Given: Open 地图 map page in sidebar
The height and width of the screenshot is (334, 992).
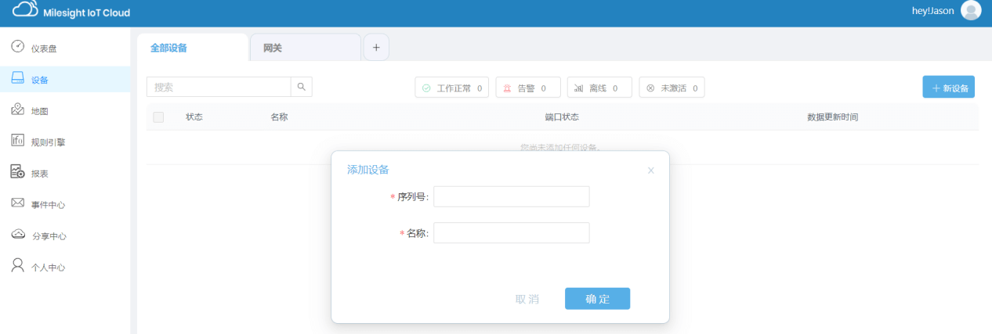Looking at the screenshot, I should pyautogui.click(x=40, y=111).
